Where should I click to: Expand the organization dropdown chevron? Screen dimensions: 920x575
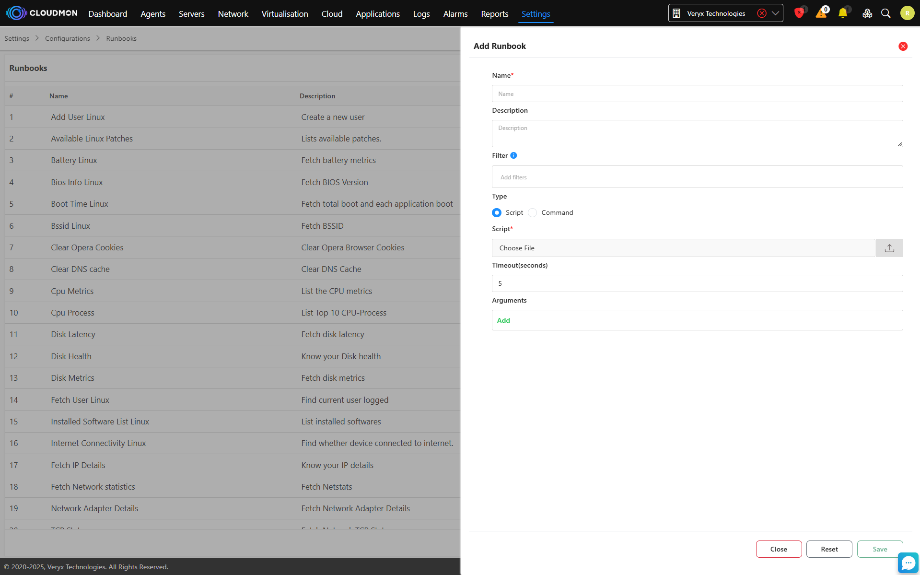(775, 13)
